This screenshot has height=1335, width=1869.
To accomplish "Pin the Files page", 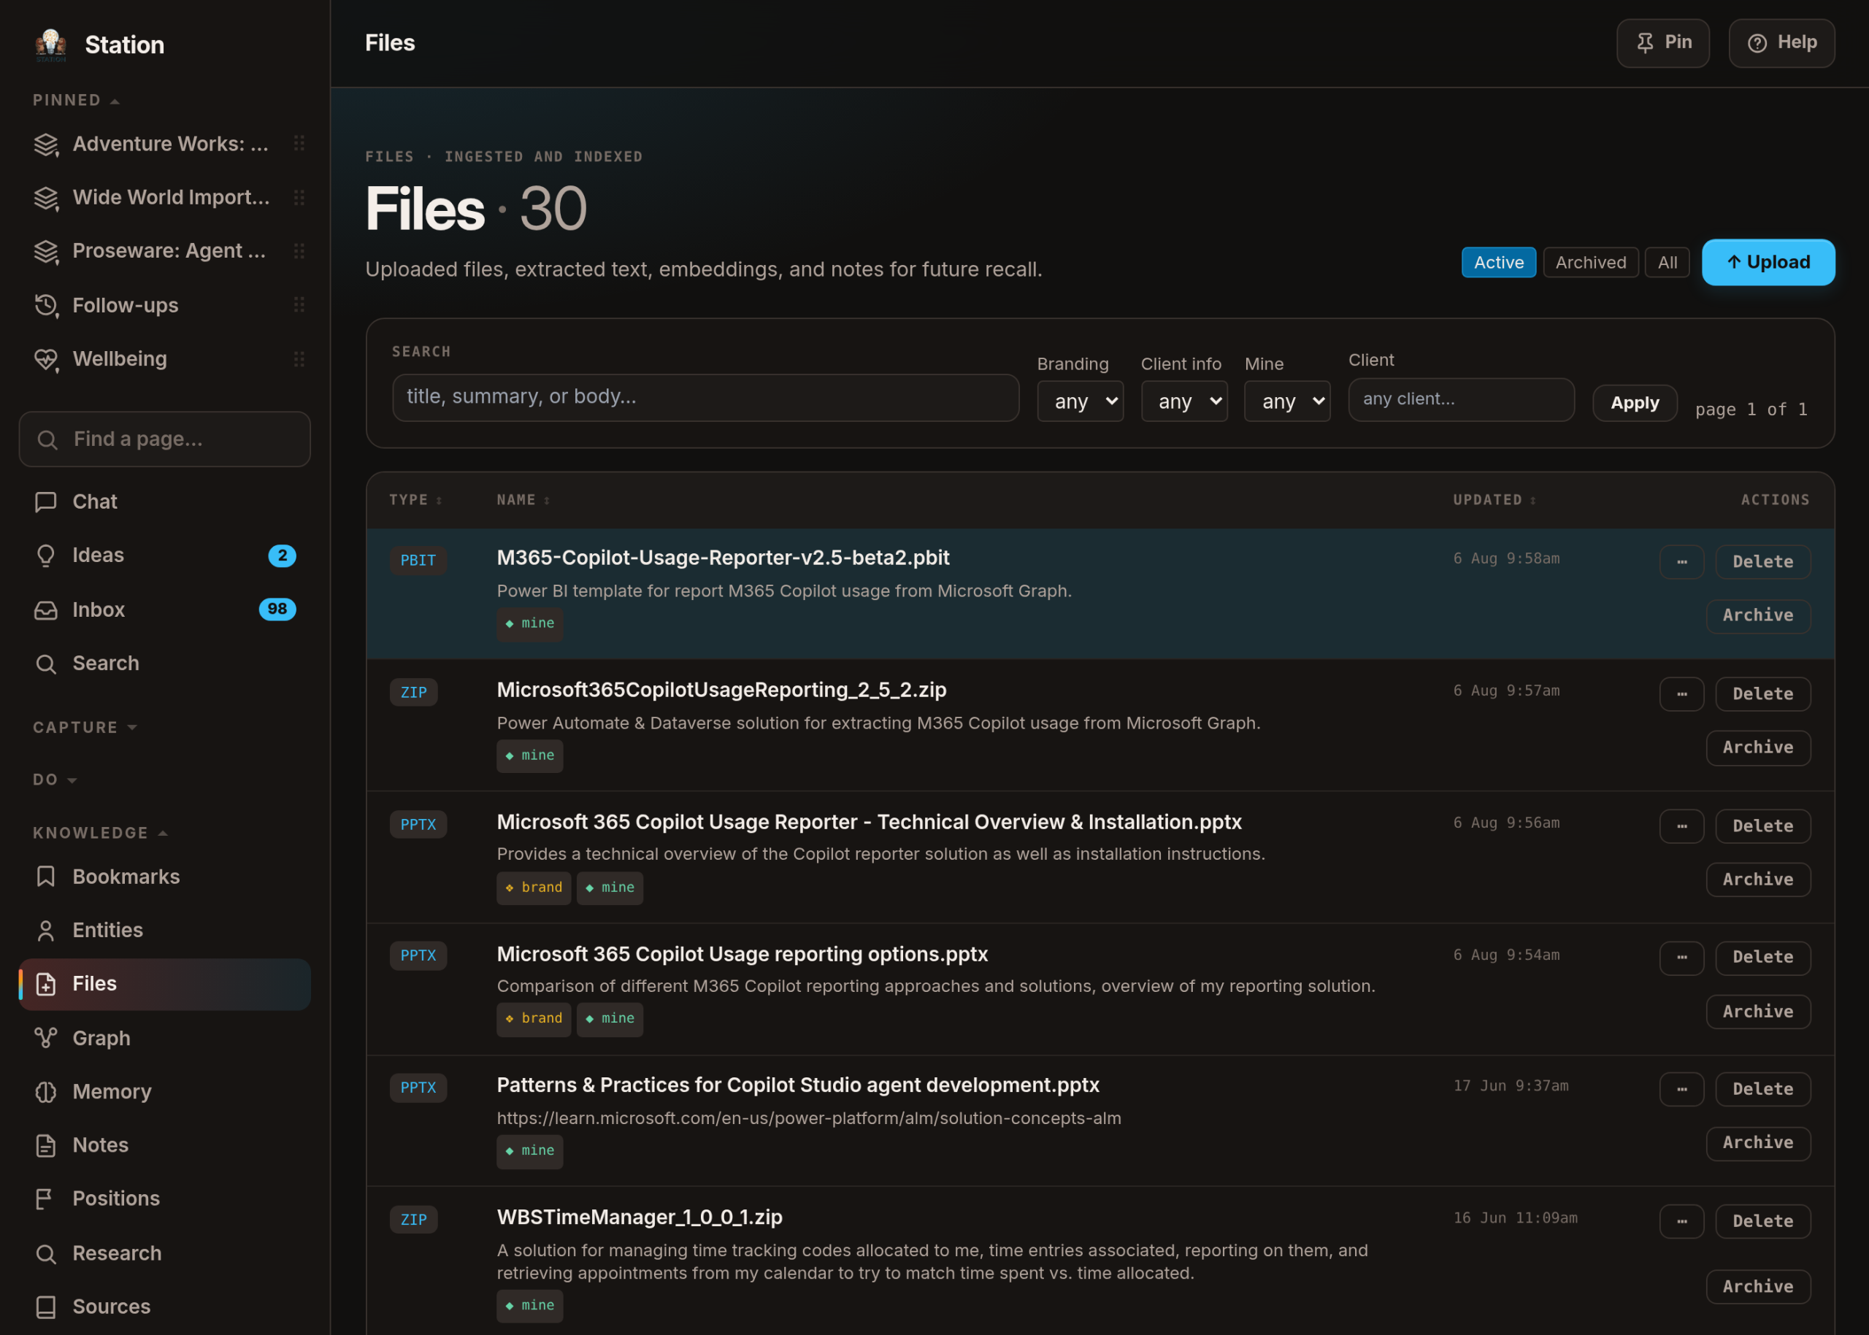I will [x=1662, y=43].
